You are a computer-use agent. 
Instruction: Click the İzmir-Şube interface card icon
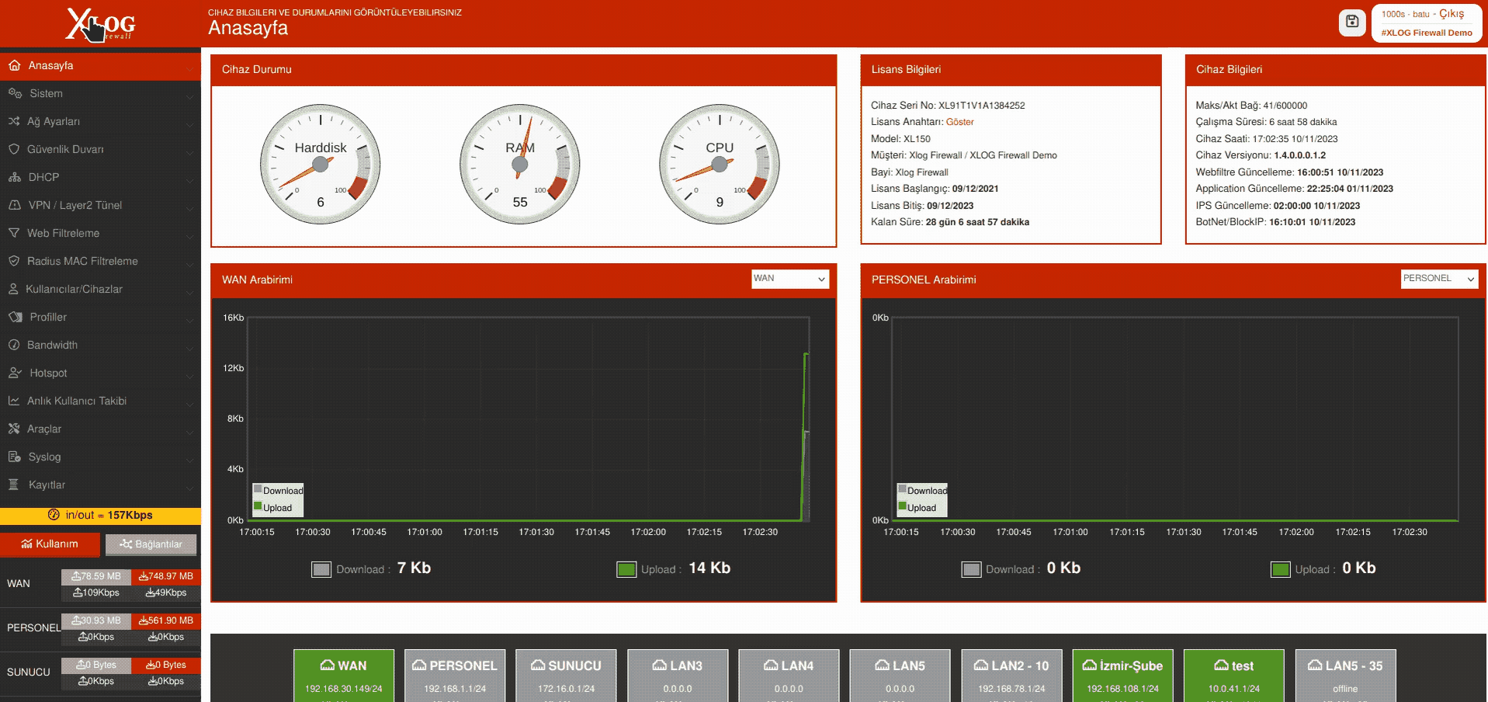pyautogui.click(x=1090, y=666)
